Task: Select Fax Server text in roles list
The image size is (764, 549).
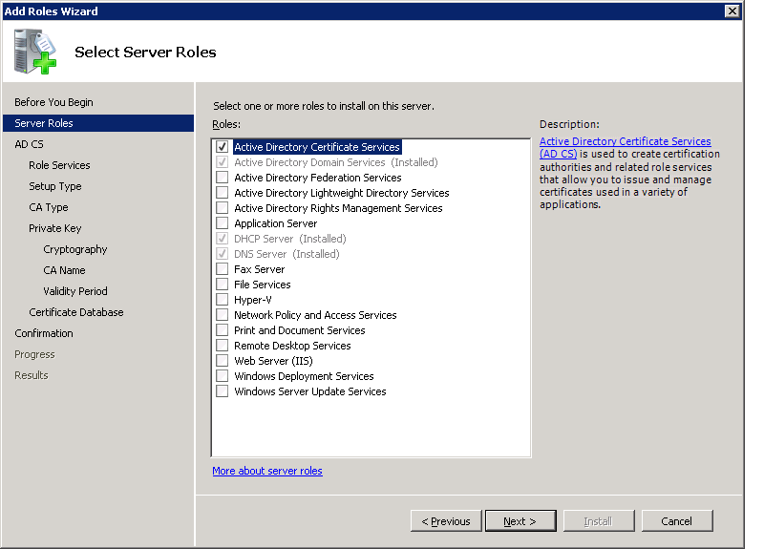Action: (260, 269)
